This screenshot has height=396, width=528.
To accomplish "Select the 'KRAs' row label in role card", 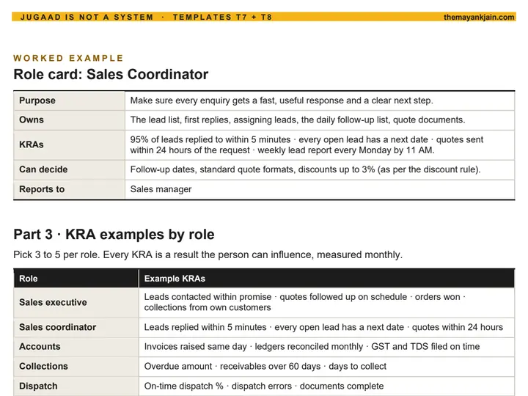I will pyautogui.click(x=32, y=144).
